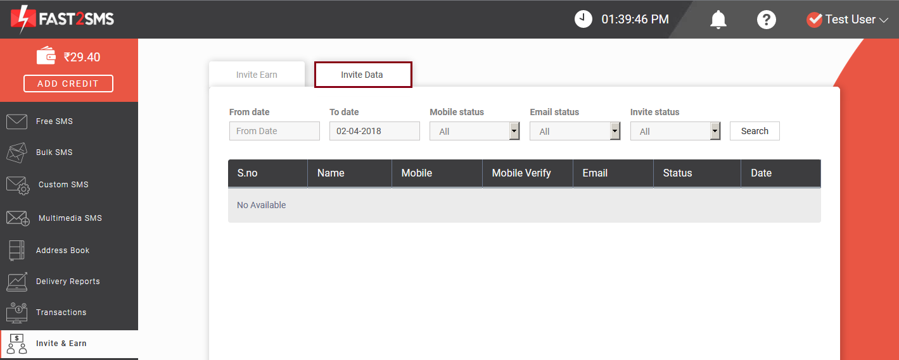
Task: Click the Mobile status label
Action: coord(457,112)
